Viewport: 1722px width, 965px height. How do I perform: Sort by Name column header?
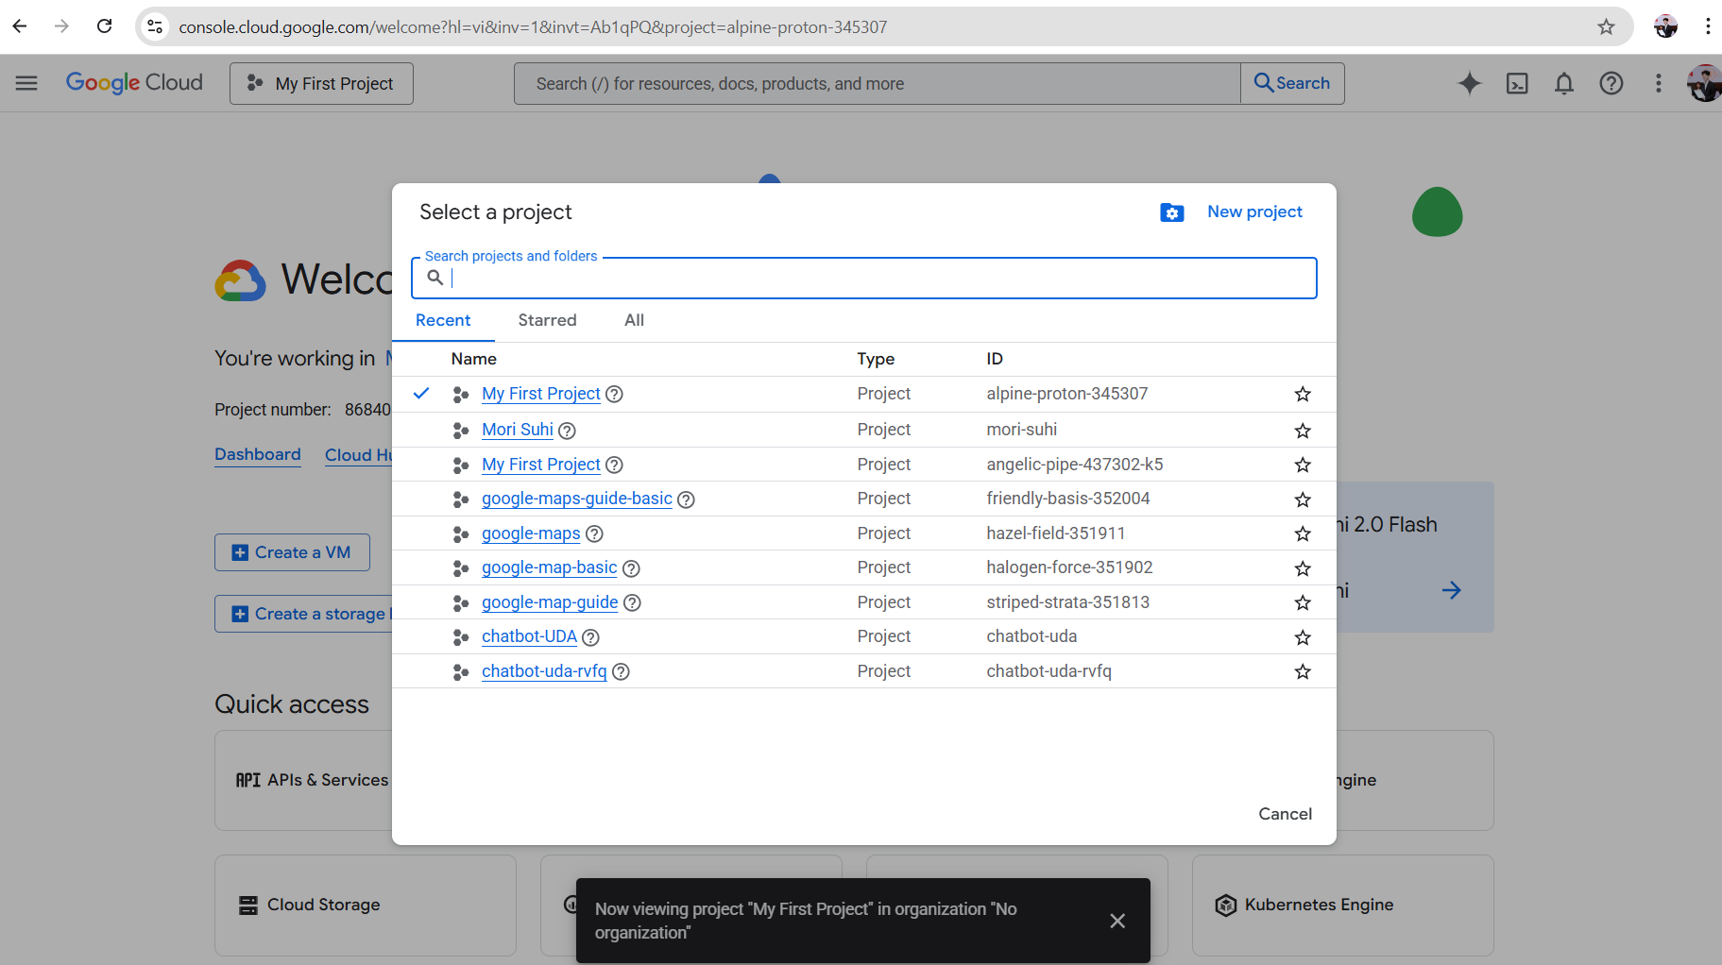(473, 359)
